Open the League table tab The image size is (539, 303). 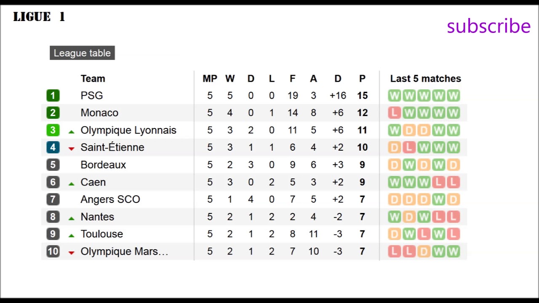pyautogui.click(x=82, y=53)
